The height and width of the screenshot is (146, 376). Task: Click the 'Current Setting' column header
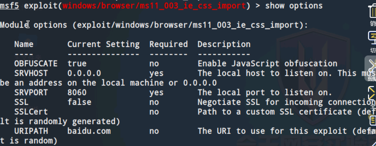click(x=103, y=44)
